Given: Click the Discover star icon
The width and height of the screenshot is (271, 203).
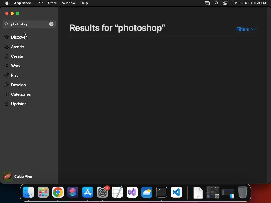Looking at the screenshot, I should [7, 37].
